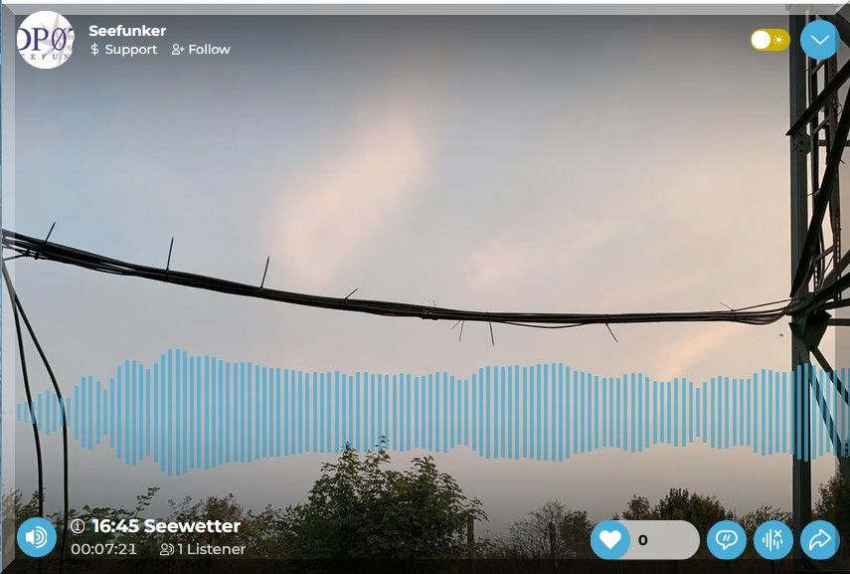Click the blue audio waveform bars

point(430,412)
